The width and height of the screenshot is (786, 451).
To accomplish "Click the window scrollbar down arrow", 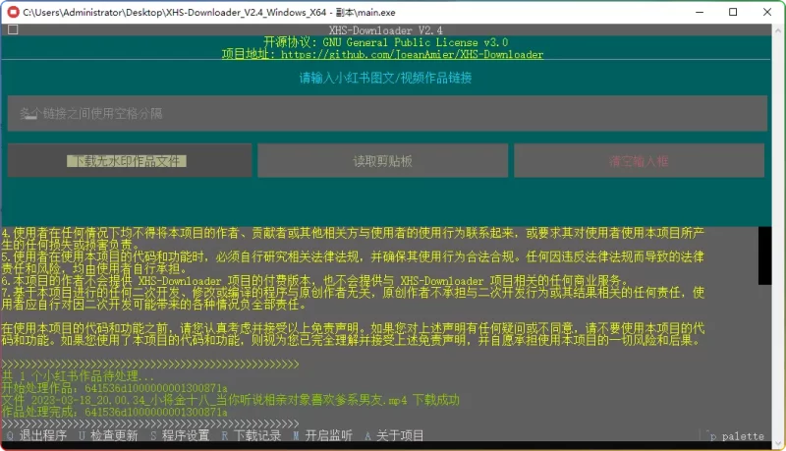I will 778,444.
